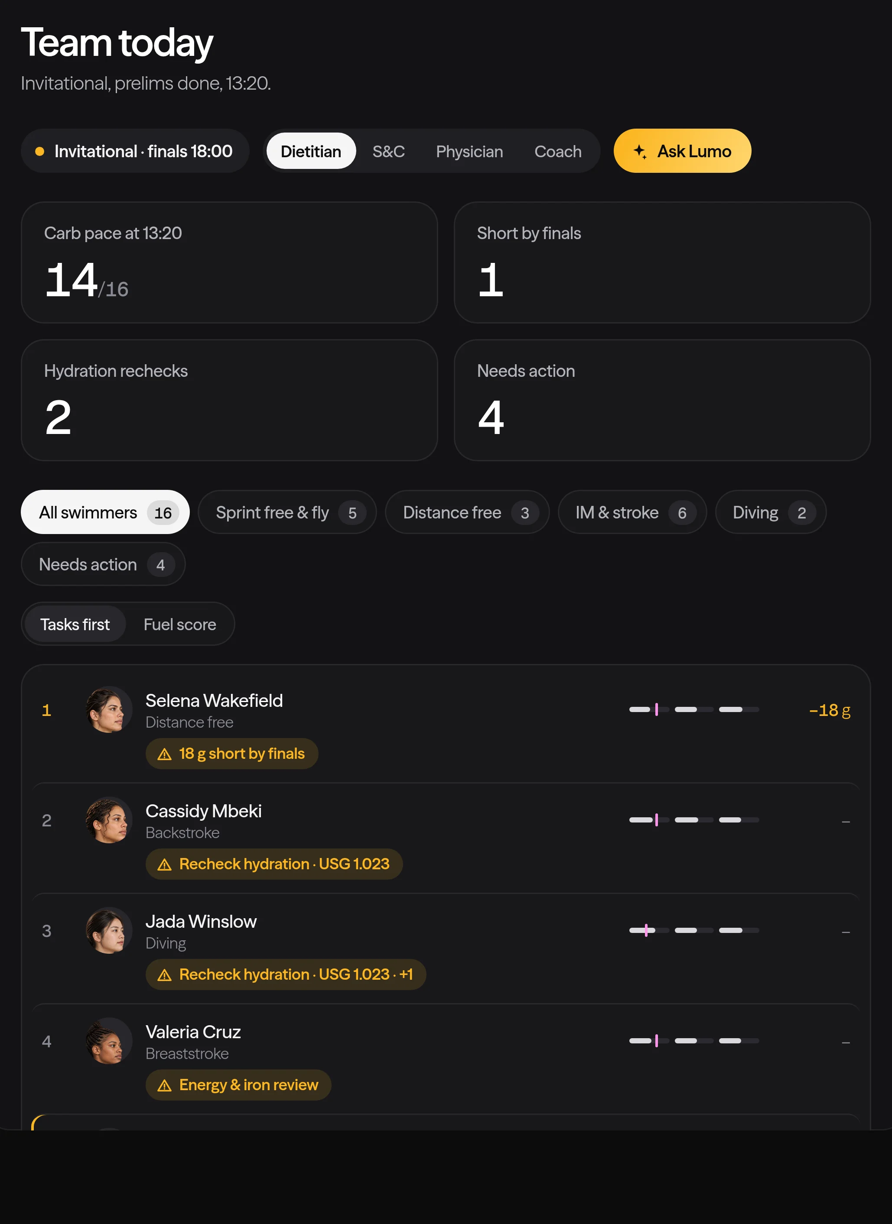This screenshot has width=892, height=1224.
Task: Show the Diving group swimmers
Action: [770, 512]
